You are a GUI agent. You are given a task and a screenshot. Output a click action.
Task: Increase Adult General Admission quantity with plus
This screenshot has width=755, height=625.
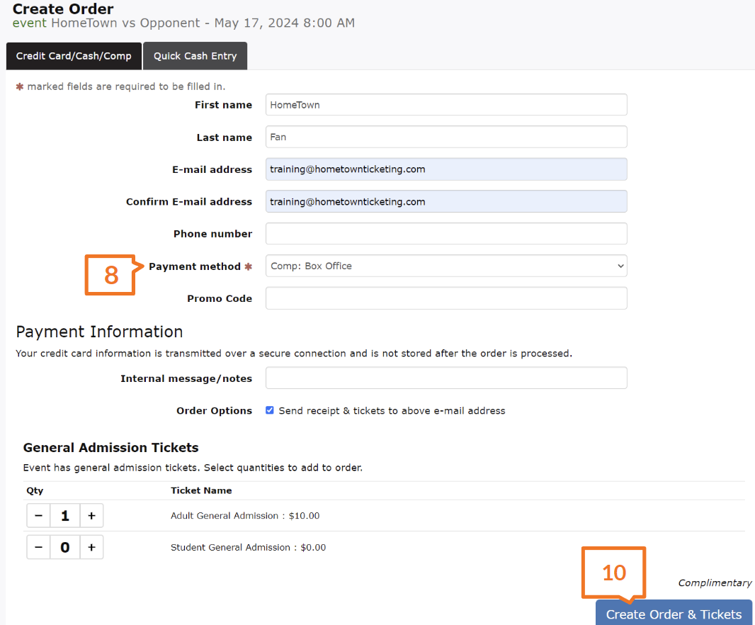pos(91,516)
